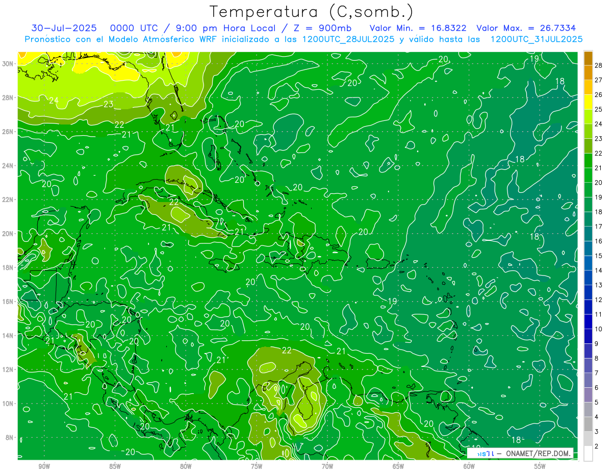Click the legend scale value 17
The width and height of the screenshot is (612, 473).
(599, 227)
